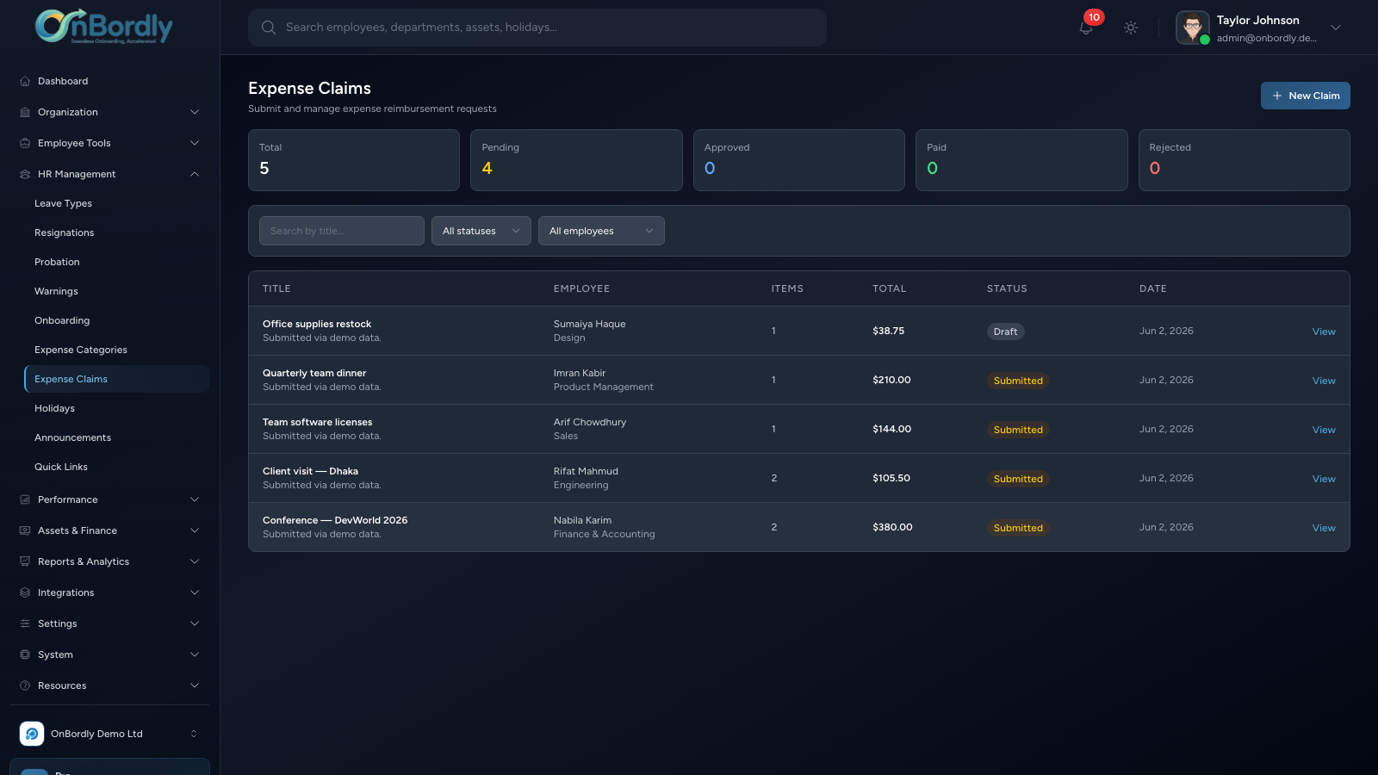Open the All employees dropdown

(x=601, y=231)
